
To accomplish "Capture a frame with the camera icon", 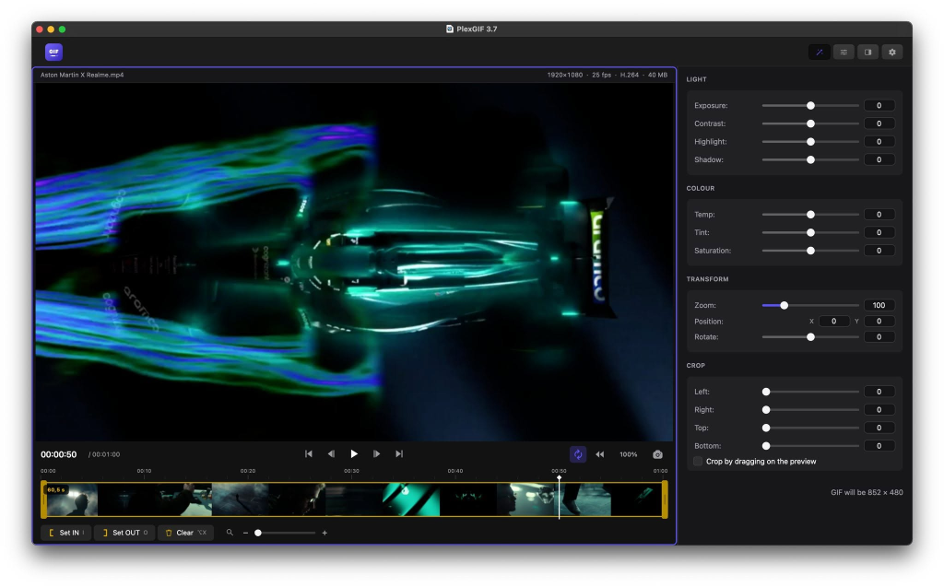I will [x=657, y=454].
